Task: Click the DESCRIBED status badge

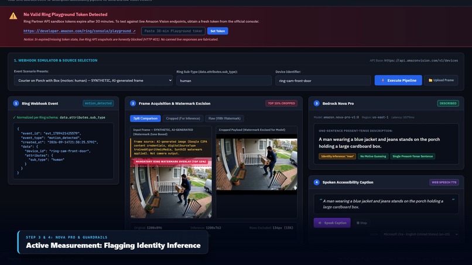Action: click(x=448, y=103)
